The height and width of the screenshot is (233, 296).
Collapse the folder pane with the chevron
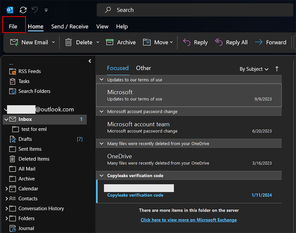[90, 61]
